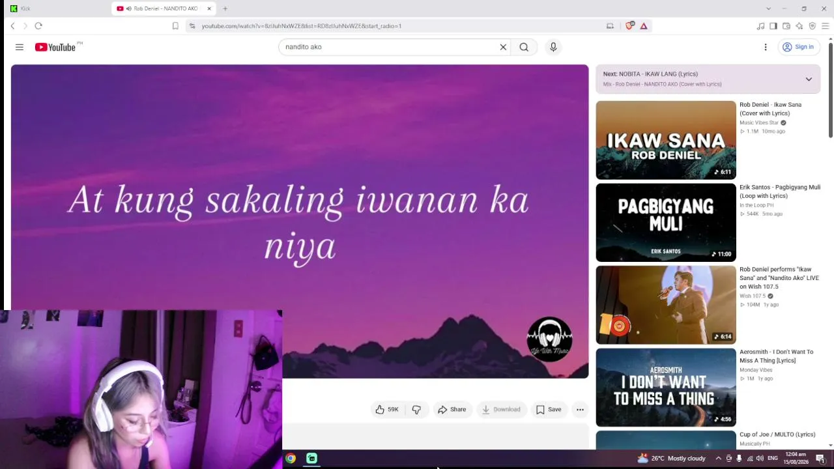Toggle the browser sidebar panel
Viewport: 834px width, 469px height.
click(x=773, y=26)
